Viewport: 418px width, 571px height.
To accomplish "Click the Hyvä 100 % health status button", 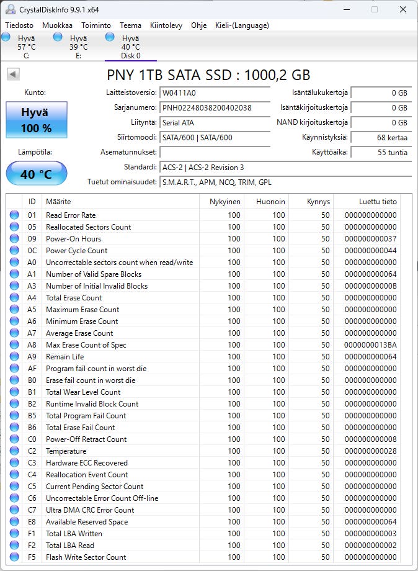I will (37, 120).
